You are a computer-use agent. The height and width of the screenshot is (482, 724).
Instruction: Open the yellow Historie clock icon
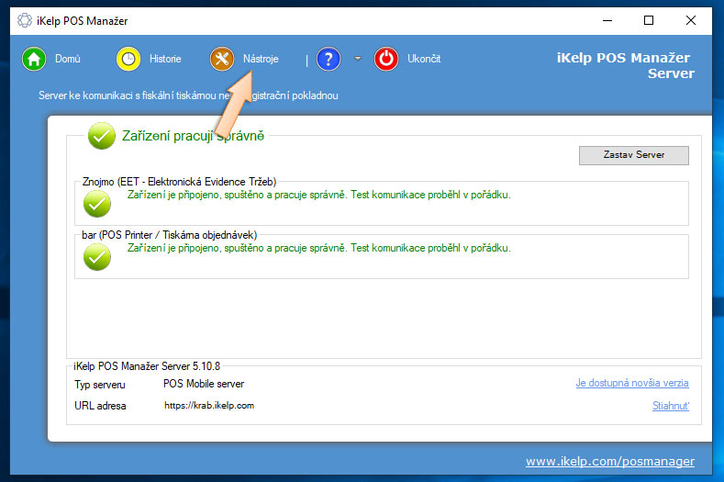click(x=128, y=59)
